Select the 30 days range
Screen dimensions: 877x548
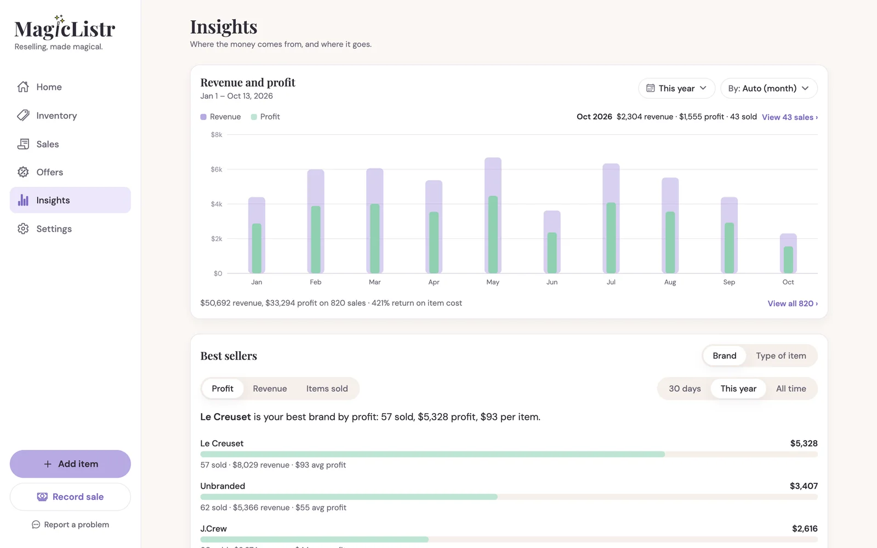point(685,389)
